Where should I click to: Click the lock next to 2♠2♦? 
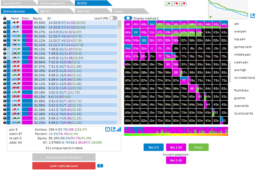tap(5, 57)
